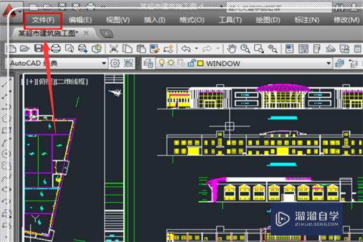
Task: Expand the Undo history dropdown arrow
Action: tap(197, 48)
